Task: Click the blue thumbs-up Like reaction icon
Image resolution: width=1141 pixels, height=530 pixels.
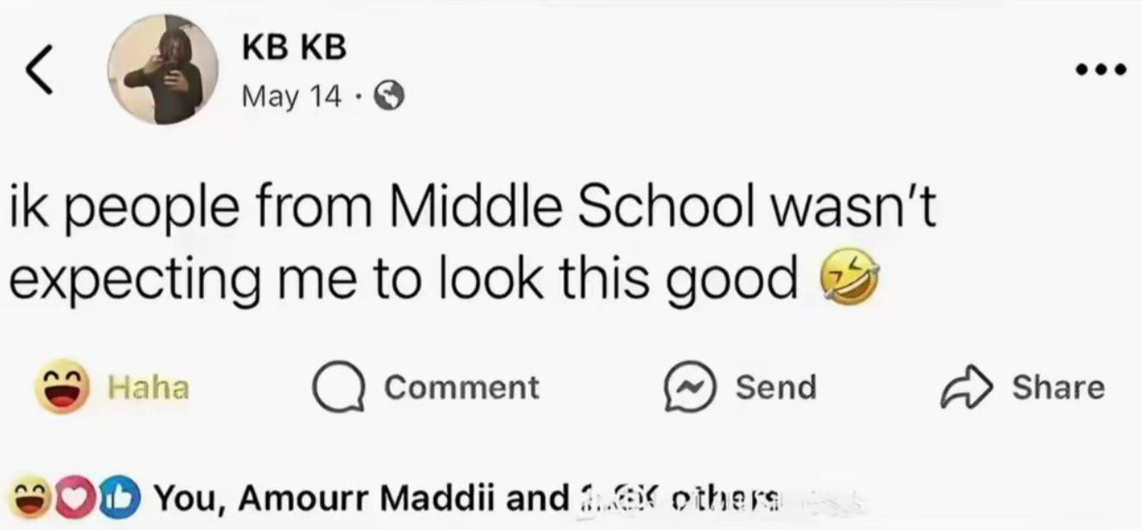Action: (x=118, y=498)
